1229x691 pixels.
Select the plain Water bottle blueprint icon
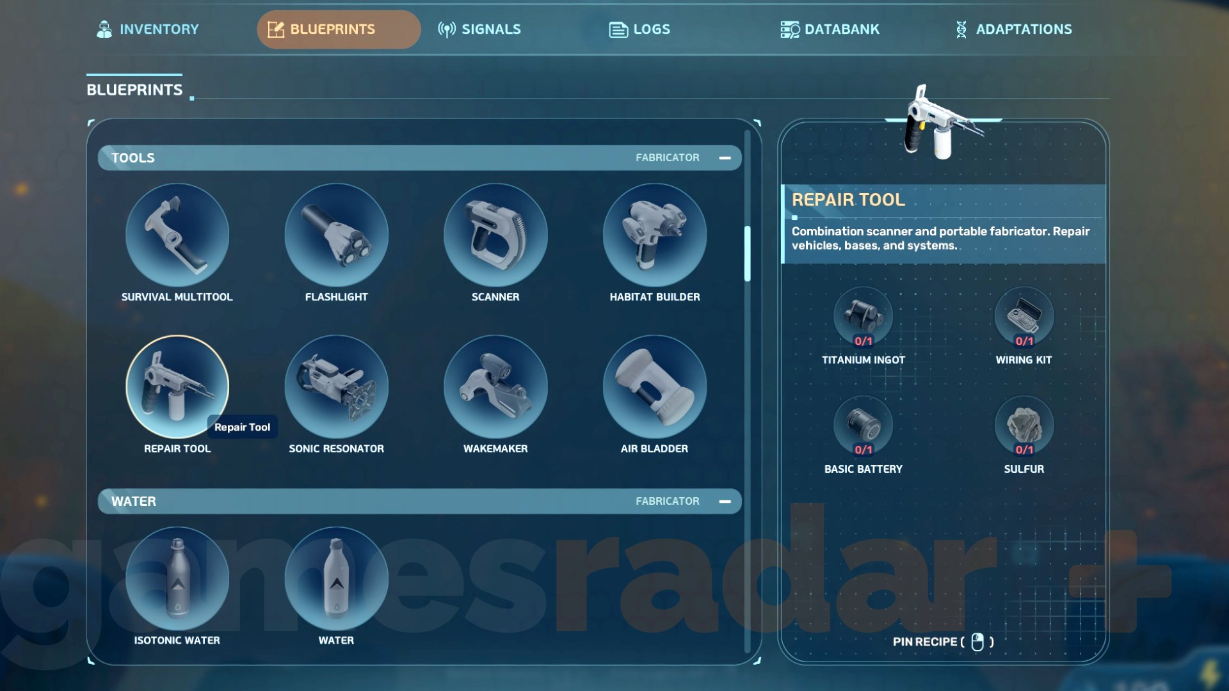(336, 578)
